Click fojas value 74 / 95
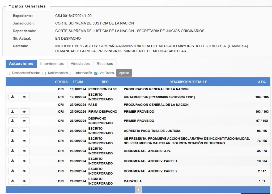The height and width of the screenshot is (194, 272). click(262, 141)
